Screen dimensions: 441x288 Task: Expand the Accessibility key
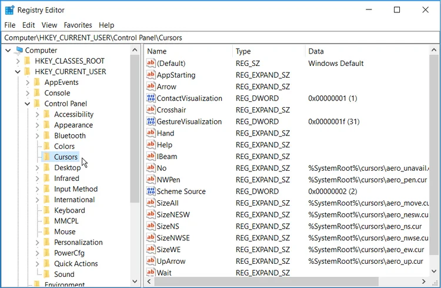(x=38, y=114)
